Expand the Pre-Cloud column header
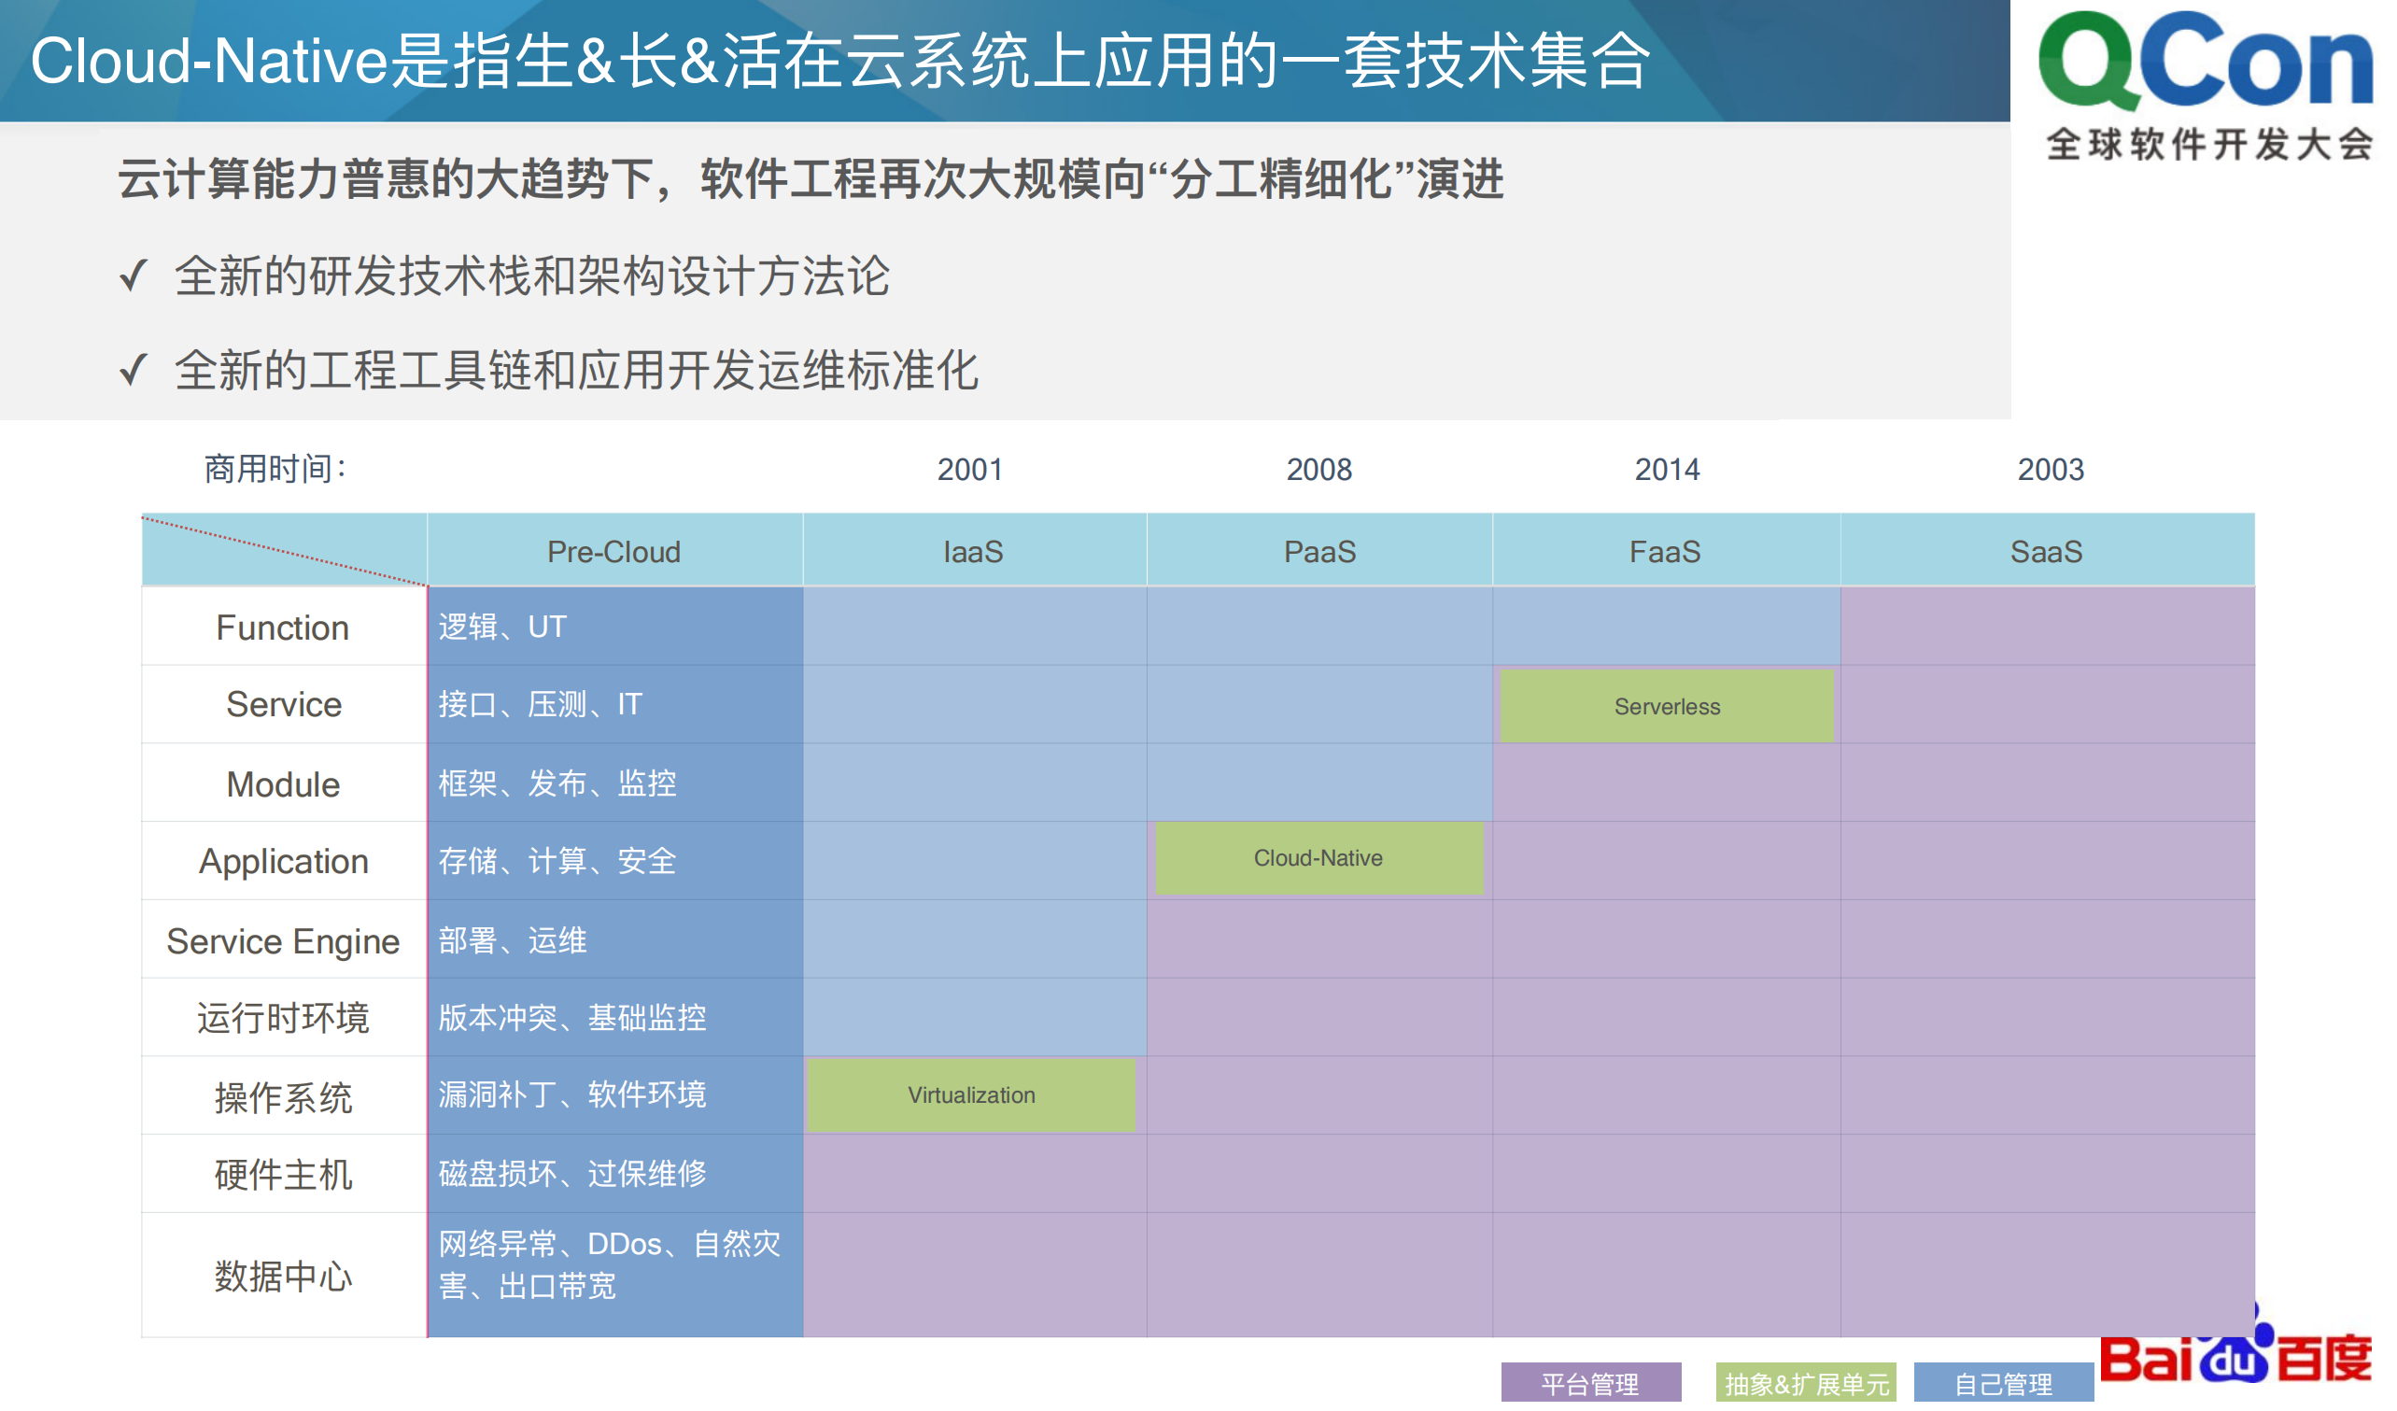Image resolution: width=2397 pixels, height=1411 pixels. click(x=613, y=551)
